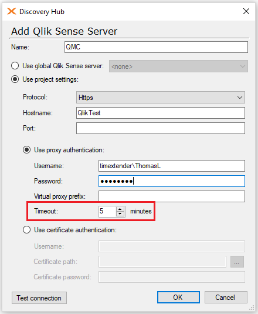This screenshot has width=258, height=314.
Task: Choose Use proxy authentication
Action: (x=27, y=150)
